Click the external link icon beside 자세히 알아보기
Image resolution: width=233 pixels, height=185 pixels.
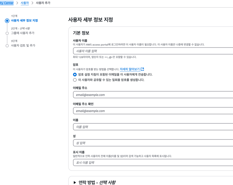(142, 69)
